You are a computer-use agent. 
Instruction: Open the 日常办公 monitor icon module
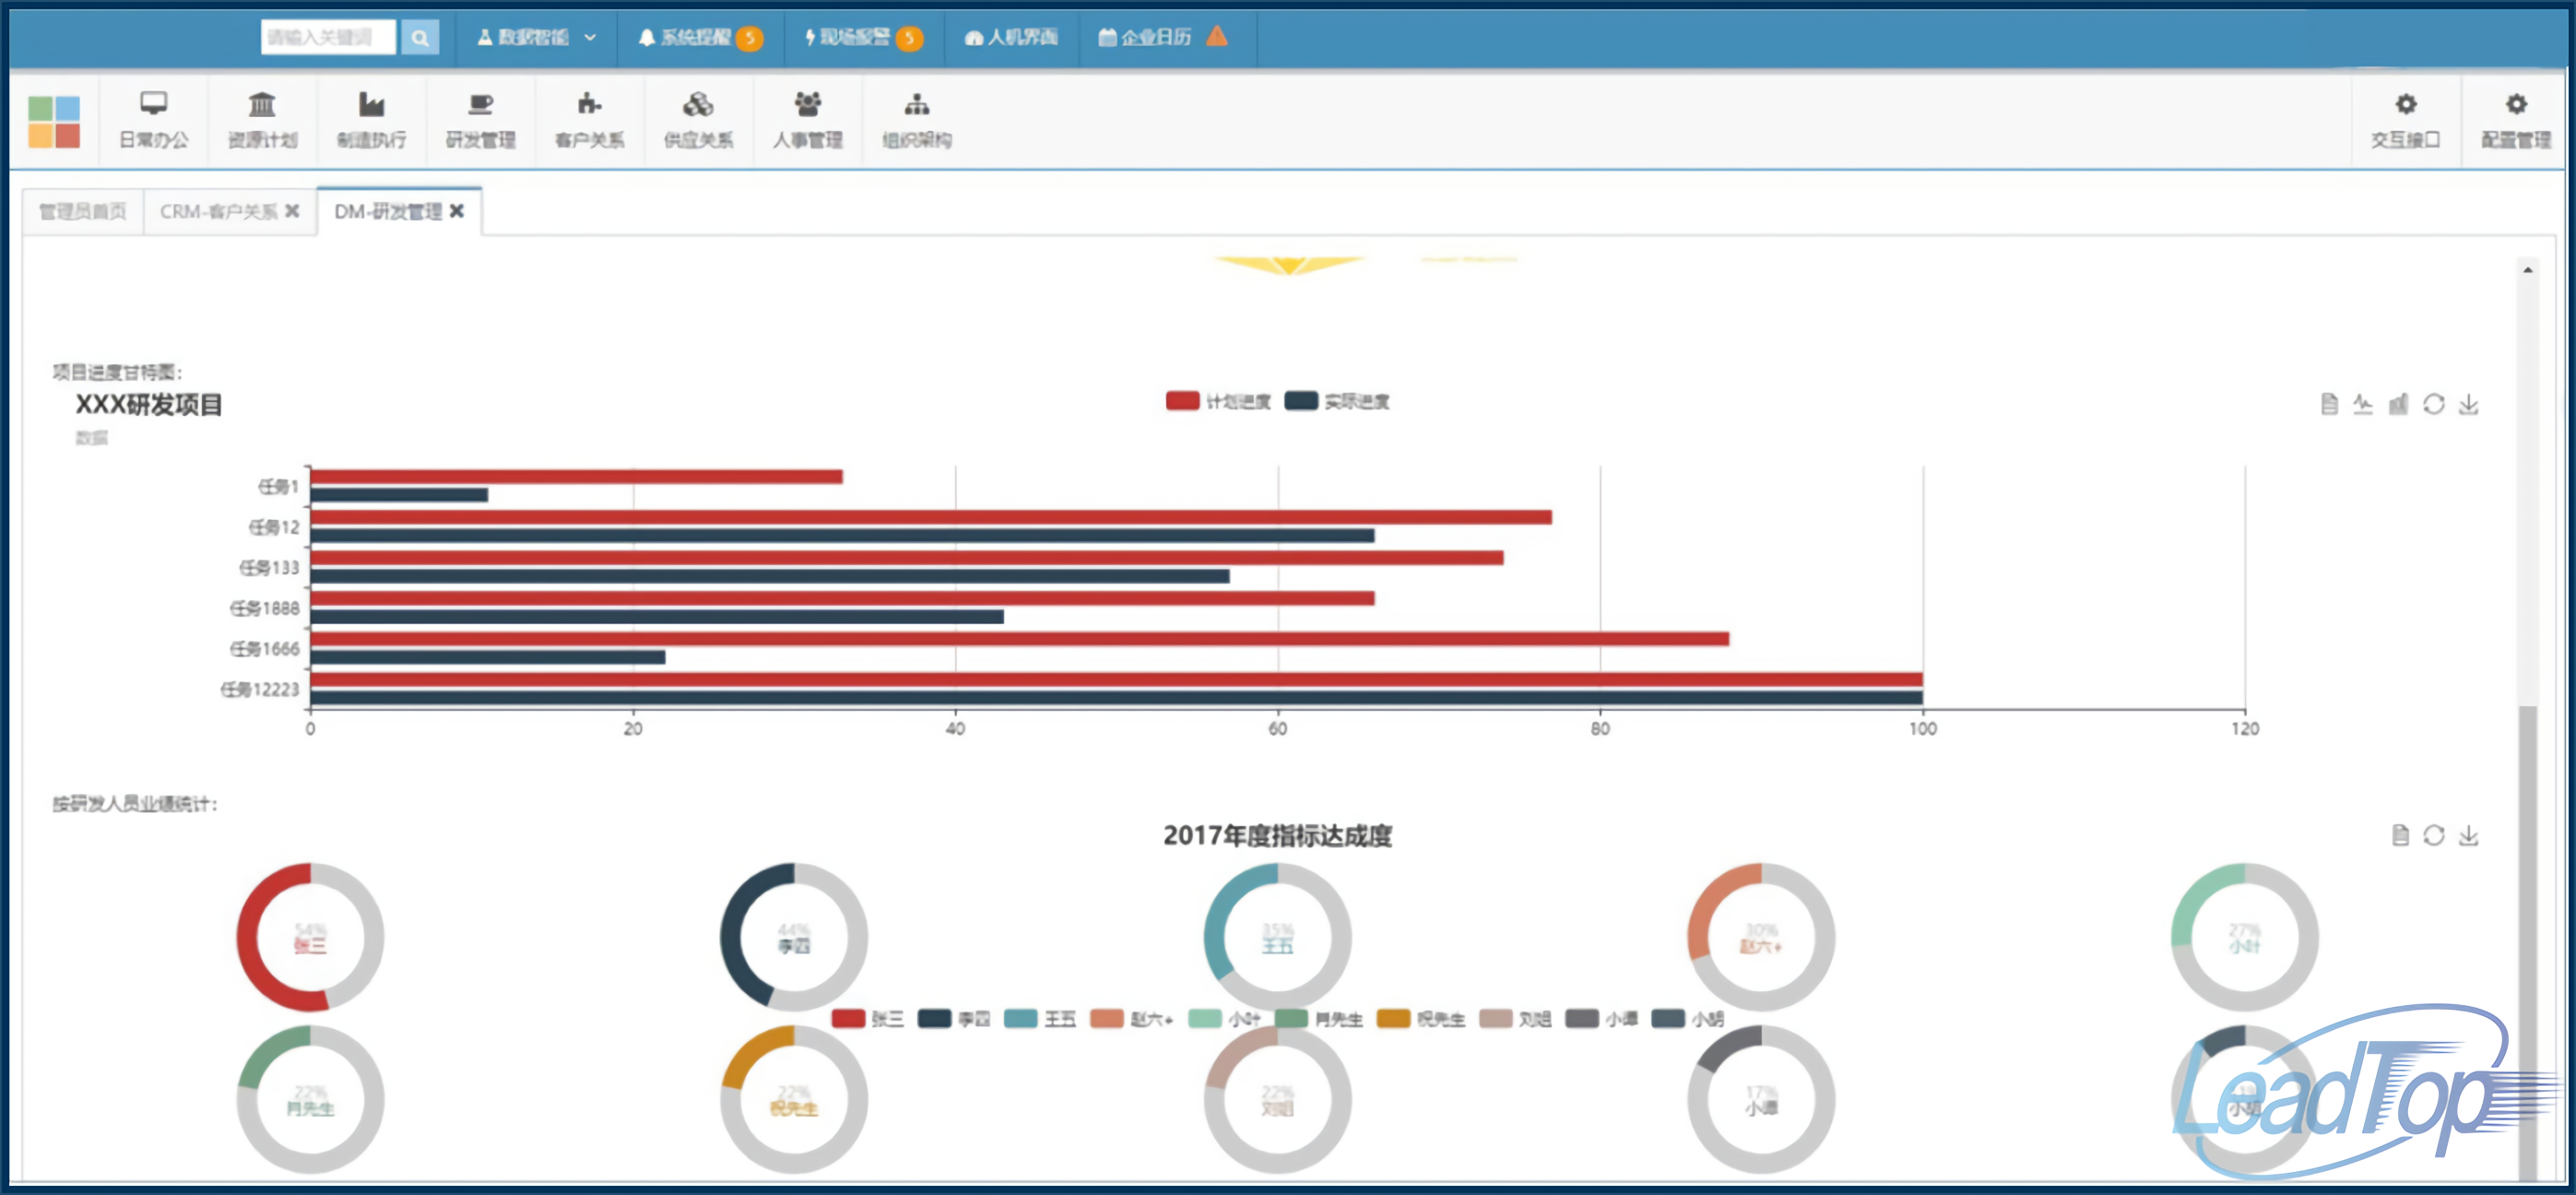point(153,120)
